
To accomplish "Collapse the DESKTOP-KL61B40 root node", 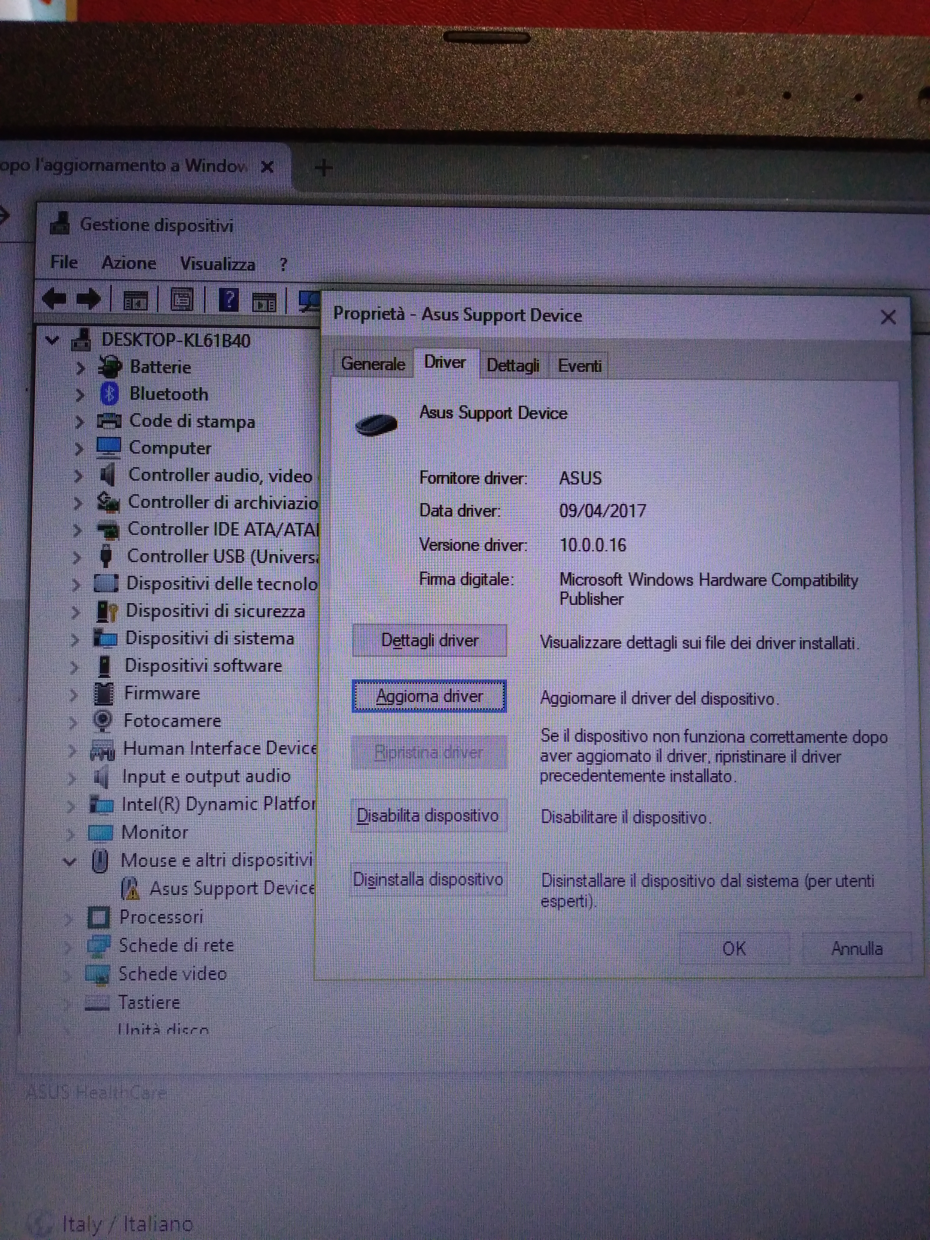I will pyautogui.click(x=52, y=340).
